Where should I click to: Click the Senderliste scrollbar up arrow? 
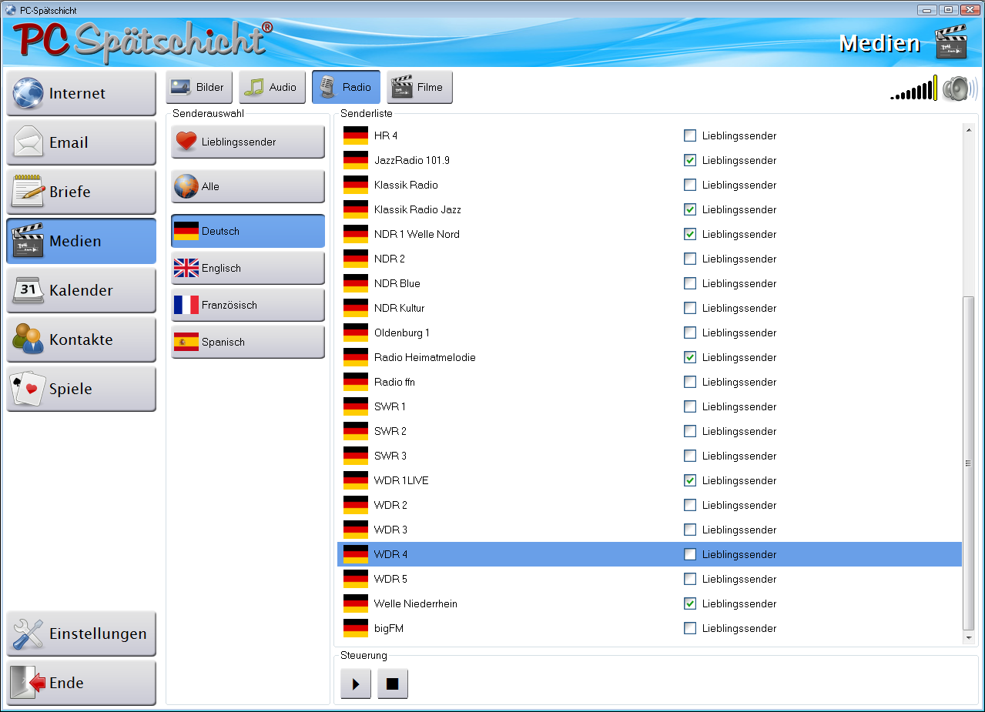(x=969, y=129)
